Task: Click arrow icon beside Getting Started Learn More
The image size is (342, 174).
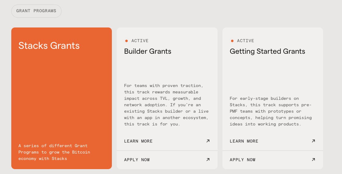Action: coord(313,141)
